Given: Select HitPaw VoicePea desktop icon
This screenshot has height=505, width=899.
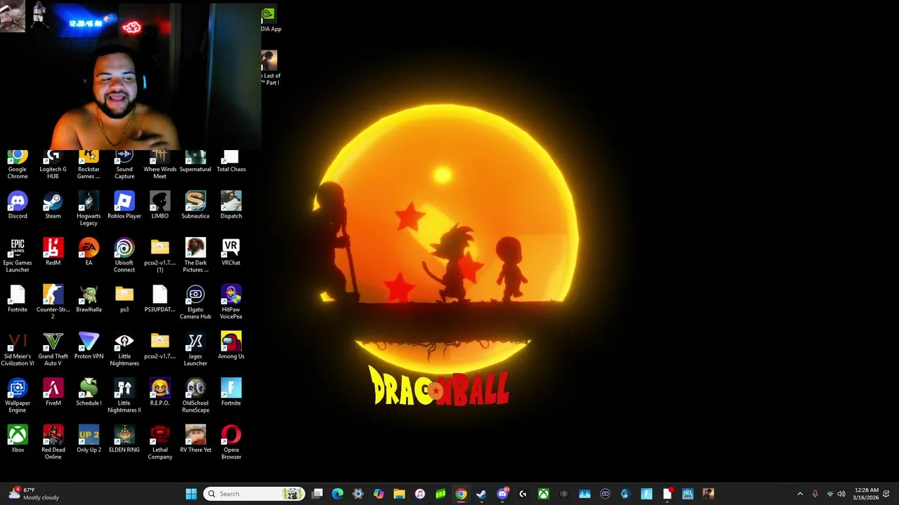Looking at the screenshot, I should pos(231,302).
